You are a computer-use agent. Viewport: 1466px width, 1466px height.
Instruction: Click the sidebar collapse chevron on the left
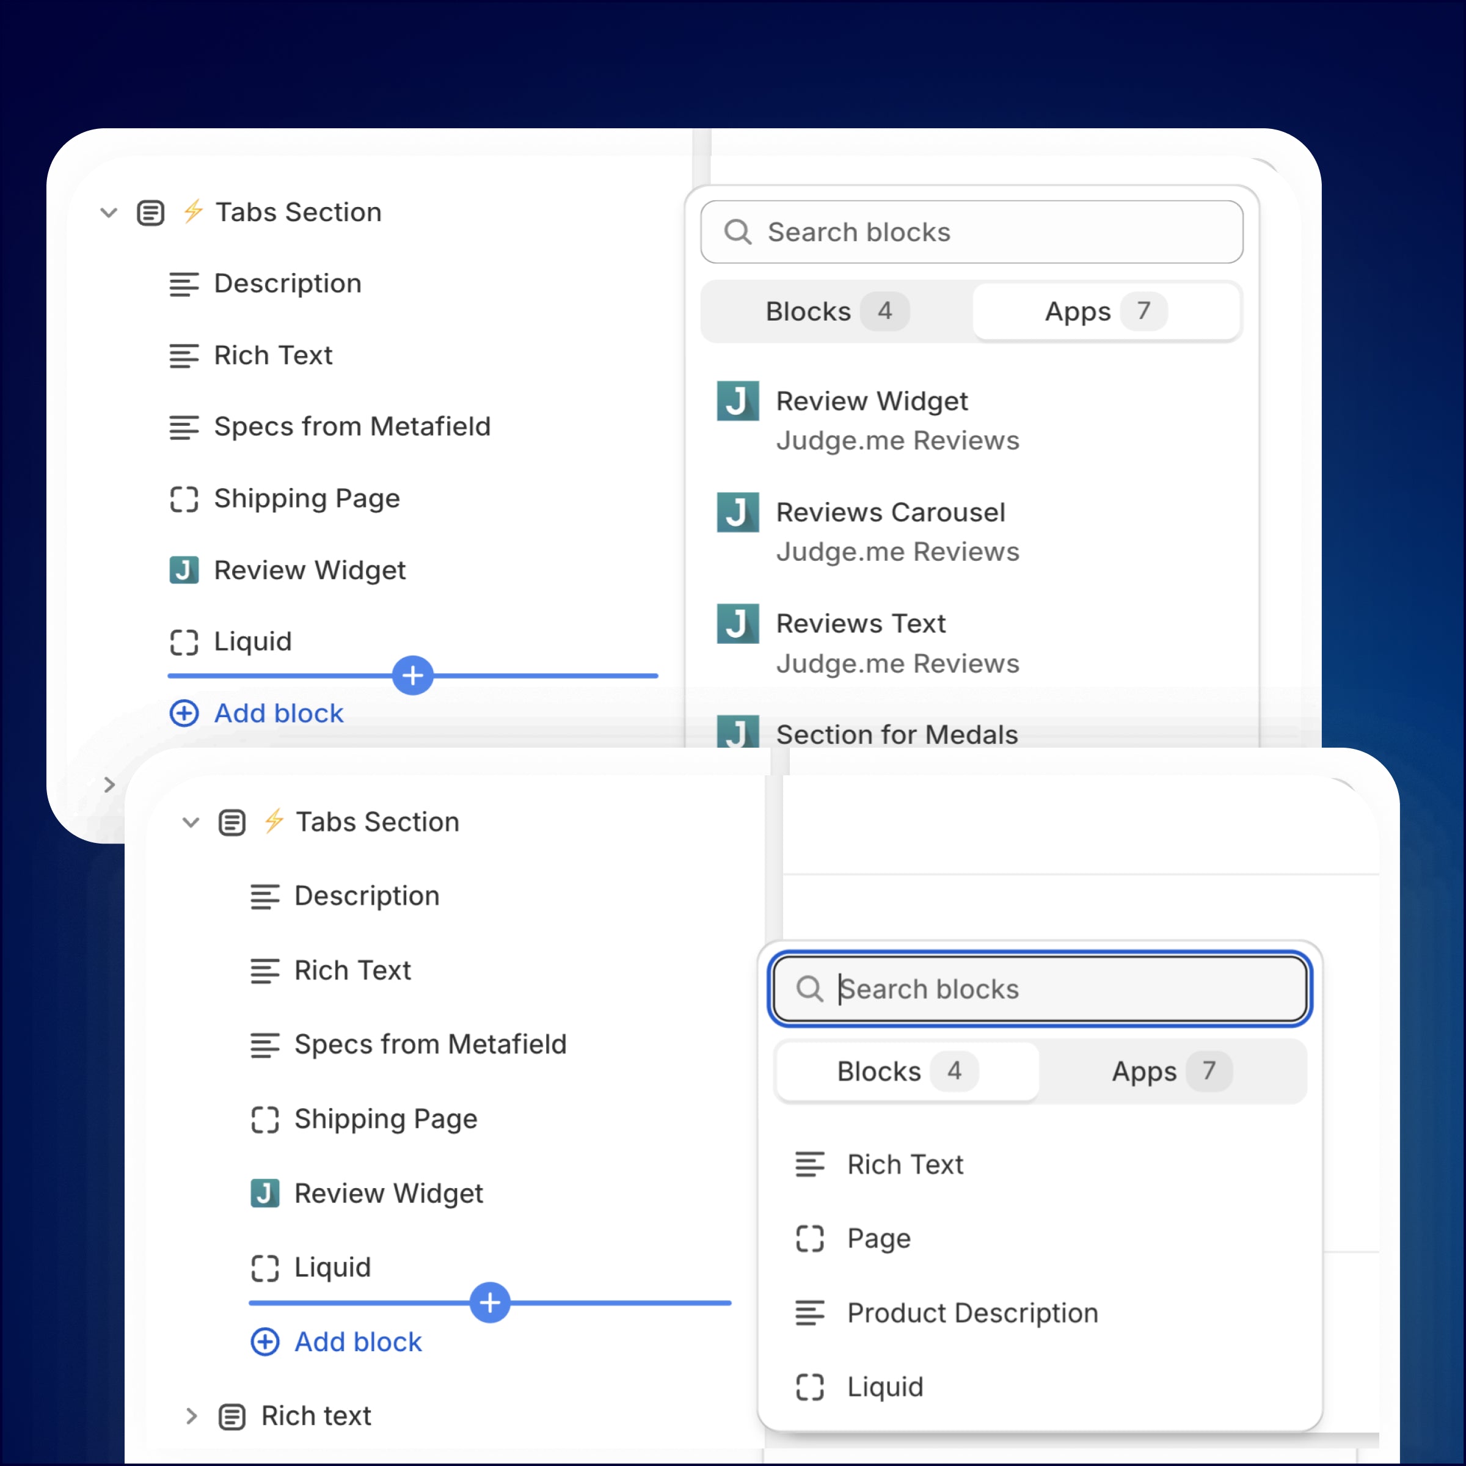[109, 784]
